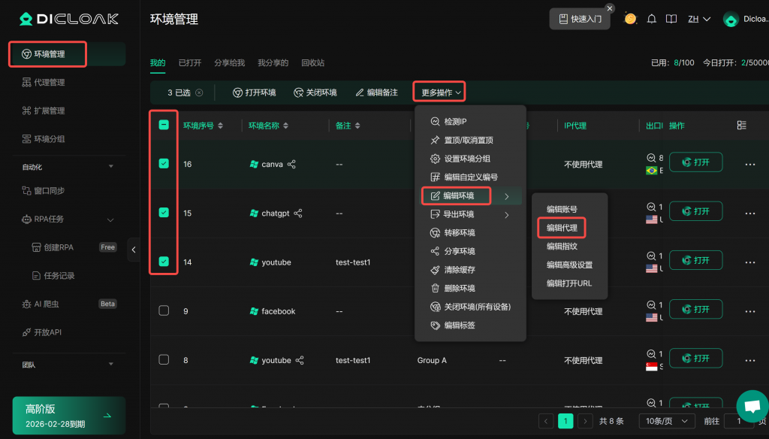769x439 pixels.
Task: Select 编辑代理 in the submenu
Action: coord(562,228)
